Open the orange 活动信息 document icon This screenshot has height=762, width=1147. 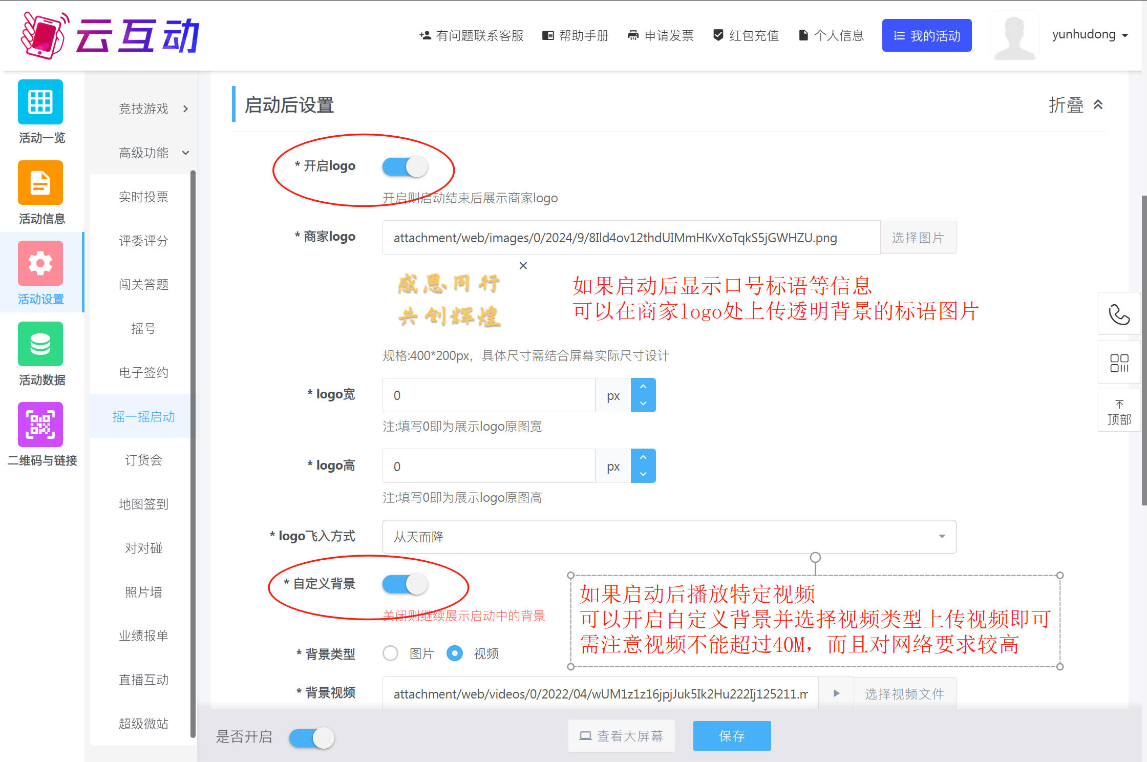pyautogui.click(x=40, y=183)
